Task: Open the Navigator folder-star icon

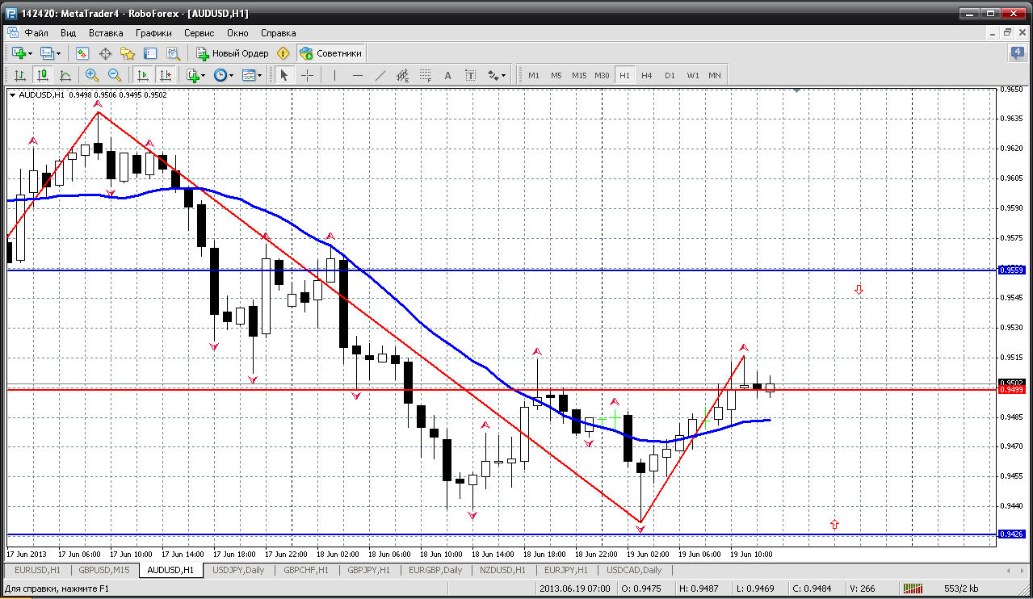Action: tap(128, 53)
